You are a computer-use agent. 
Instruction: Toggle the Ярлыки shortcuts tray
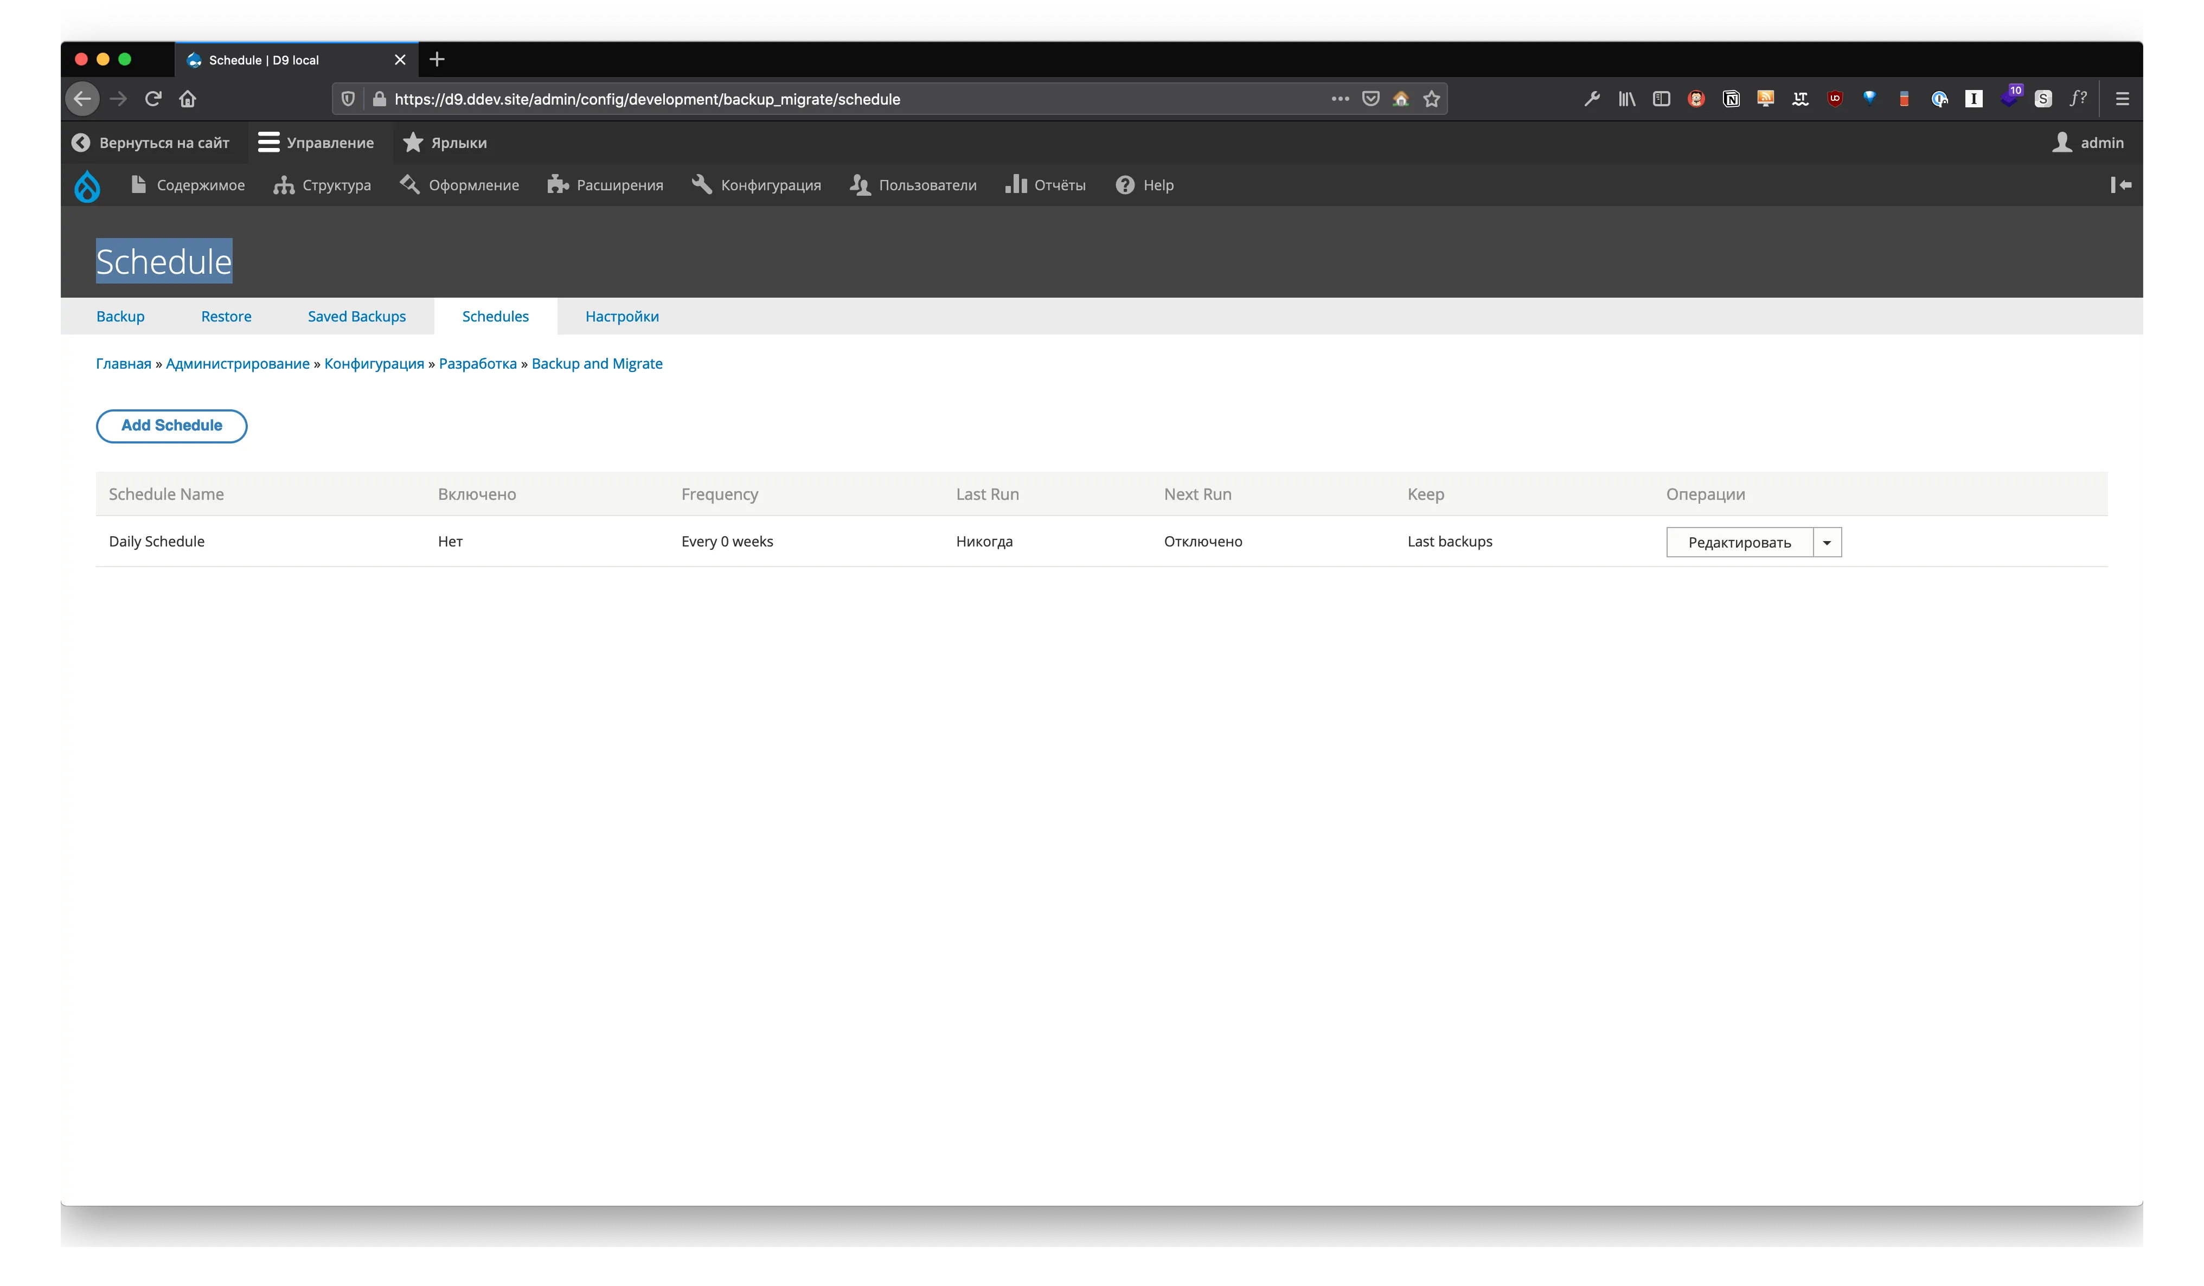pyautogui.click(x=445, y=143)
